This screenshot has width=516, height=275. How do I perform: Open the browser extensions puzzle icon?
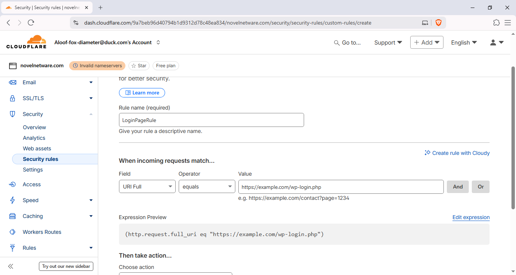point(496,23)
